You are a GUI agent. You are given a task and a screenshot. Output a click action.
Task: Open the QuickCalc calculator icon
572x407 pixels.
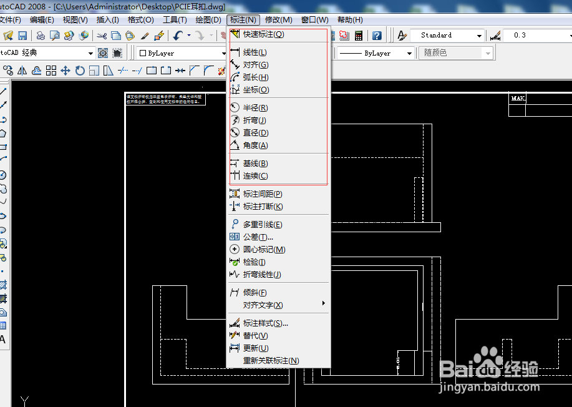click(x=359, y=36)
